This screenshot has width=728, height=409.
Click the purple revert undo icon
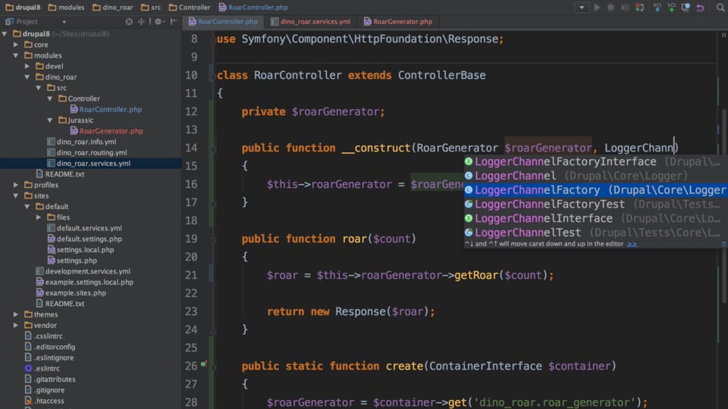[x=700, y=8]
